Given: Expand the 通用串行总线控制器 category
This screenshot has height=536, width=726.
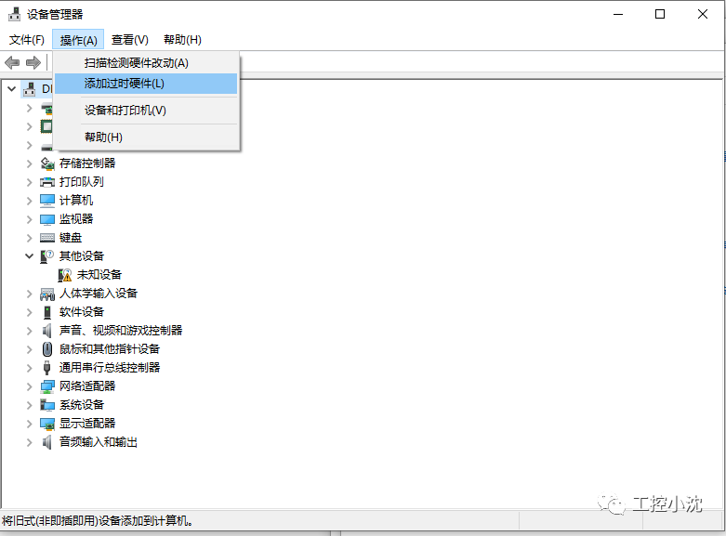Looking at the screenshot, I should coord(29,368).
